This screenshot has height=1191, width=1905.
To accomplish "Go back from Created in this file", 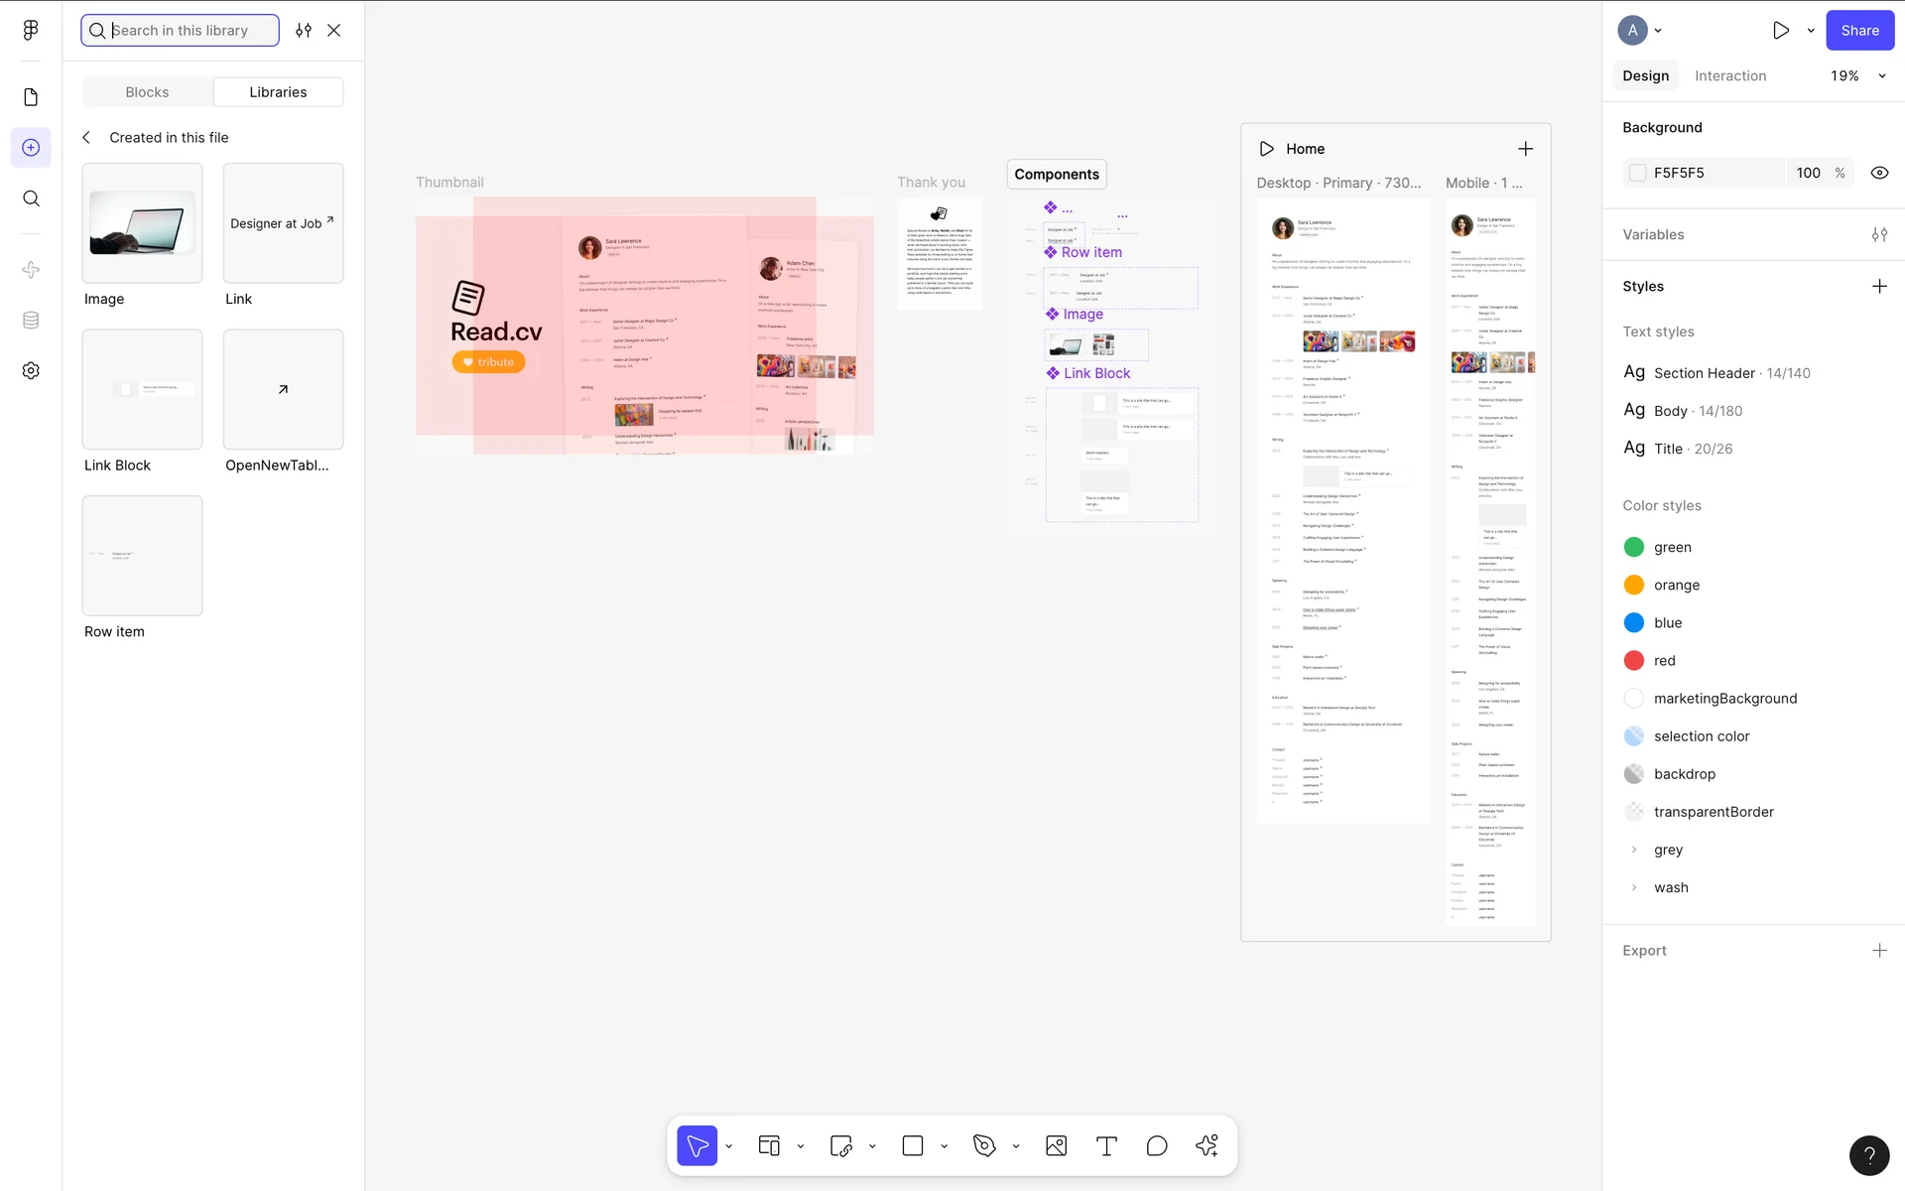I will coord(86,138).
